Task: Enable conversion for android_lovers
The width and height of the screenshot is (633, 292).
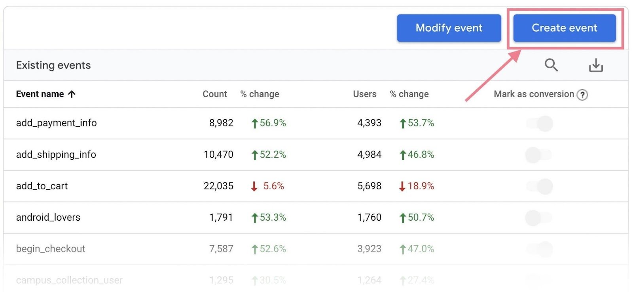Action: pyautogui.click(x=538, y=218)
